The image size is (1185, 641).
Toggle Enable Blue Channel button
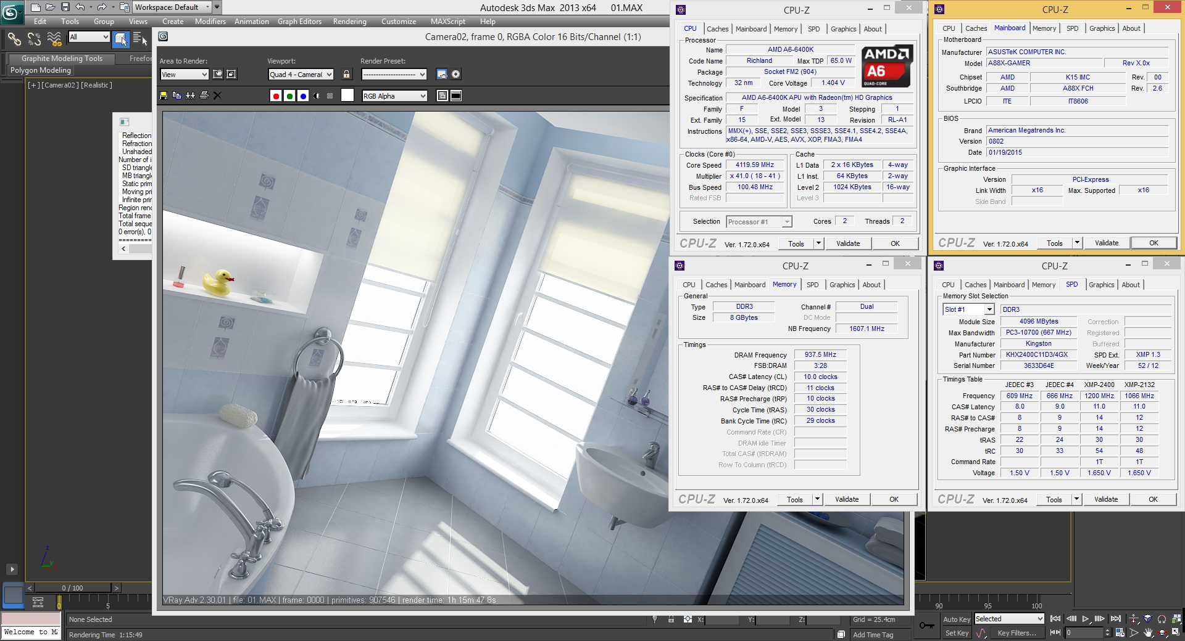[x=303, y=96]
